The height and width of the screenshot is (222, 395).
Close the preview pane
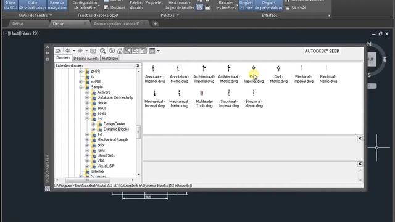point(360,138)
